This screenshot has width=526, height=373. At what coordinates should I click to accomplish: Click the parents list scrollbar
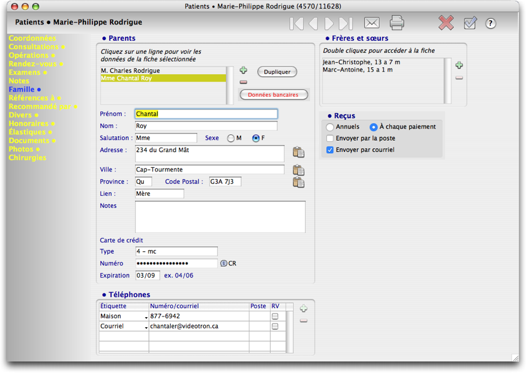[230, 85]
